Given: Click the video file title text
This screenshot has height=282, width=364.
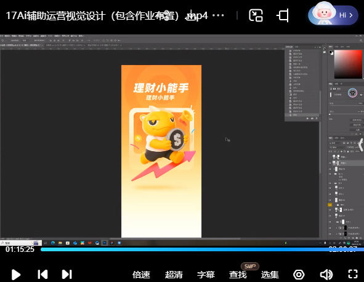Looking at the screenshot, I should 107,16.
